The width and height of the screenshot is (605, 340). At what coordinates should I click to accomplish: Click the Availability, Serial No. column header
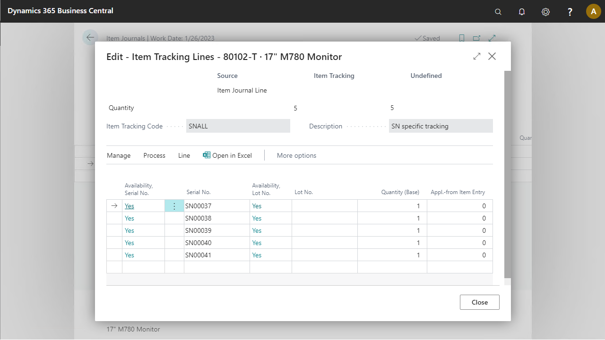point(139,189)
